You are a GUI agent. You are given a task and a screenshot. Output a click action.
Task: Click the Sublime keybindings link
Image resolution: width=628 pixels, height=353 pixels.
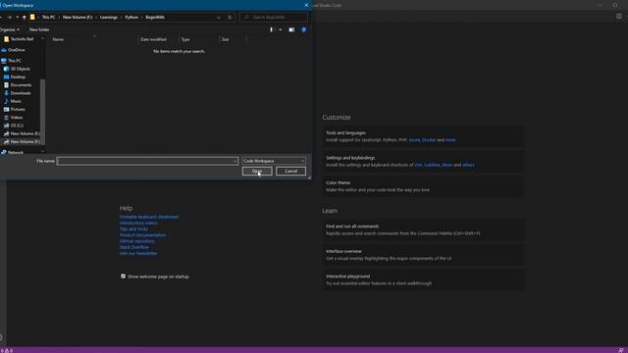[432, 165]
